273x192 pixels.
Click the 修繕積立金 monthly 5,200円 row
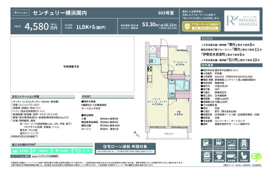point(214,102)
